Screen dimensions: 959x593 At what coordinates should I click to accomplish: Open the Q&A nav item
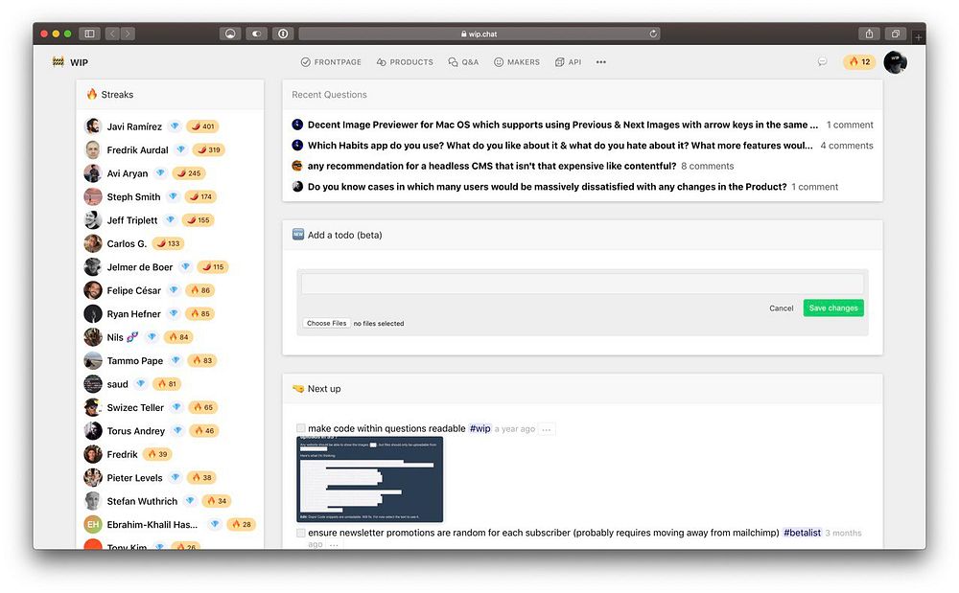click(463, 62)
